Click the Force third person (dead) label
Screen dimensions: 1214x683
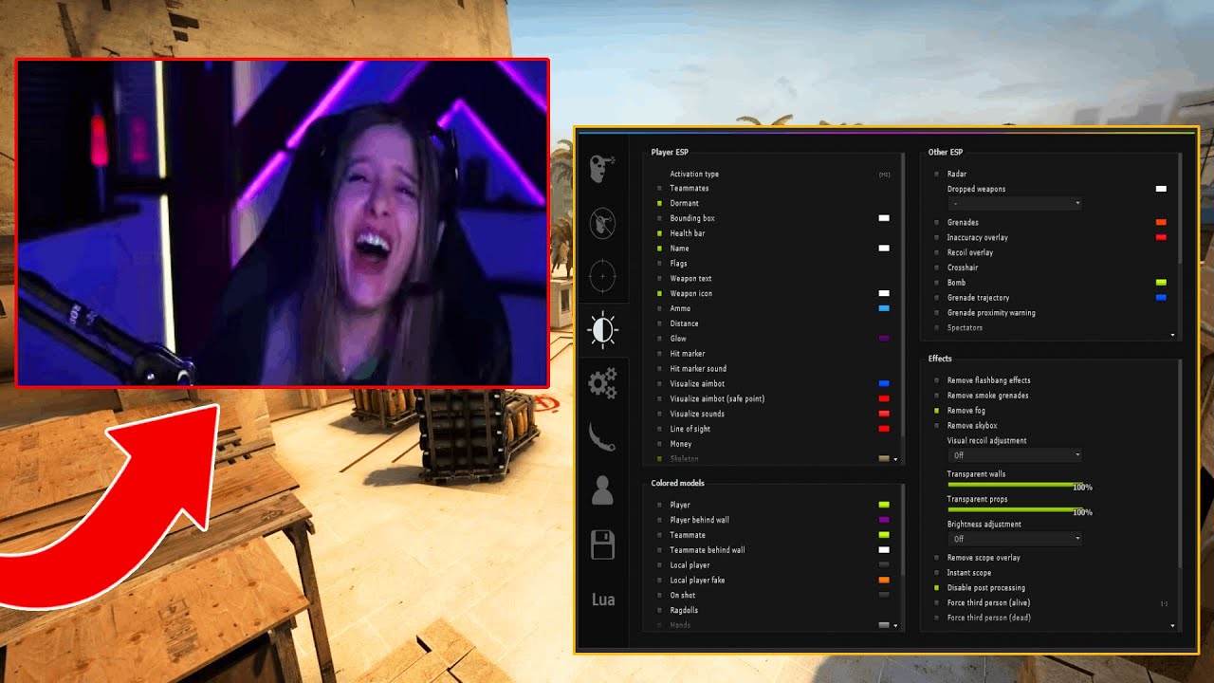click(989, 618)
